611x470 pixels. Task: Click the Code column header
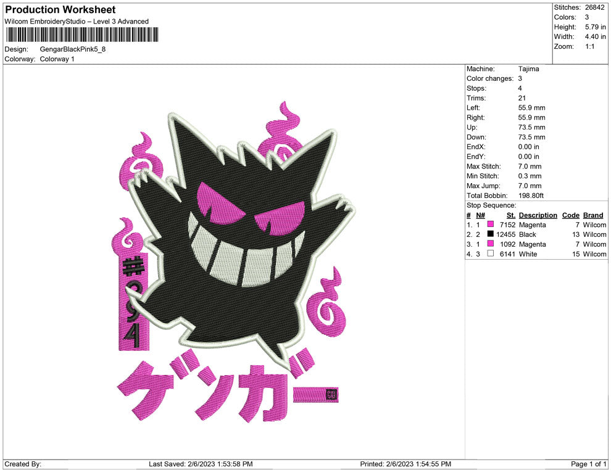point(570,215)
